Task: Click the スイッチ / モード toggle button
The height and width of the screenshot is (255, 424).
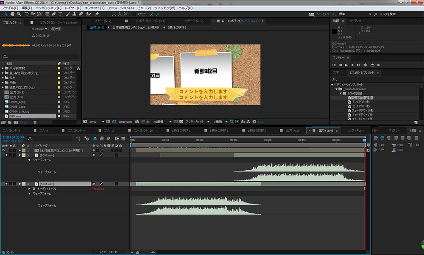Action: (x=108, y=252)
